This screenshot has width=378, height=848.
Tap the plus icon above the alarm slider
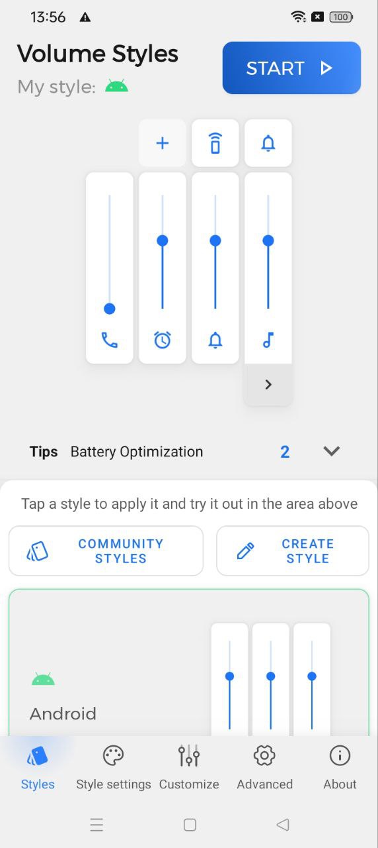click(163, 143)
